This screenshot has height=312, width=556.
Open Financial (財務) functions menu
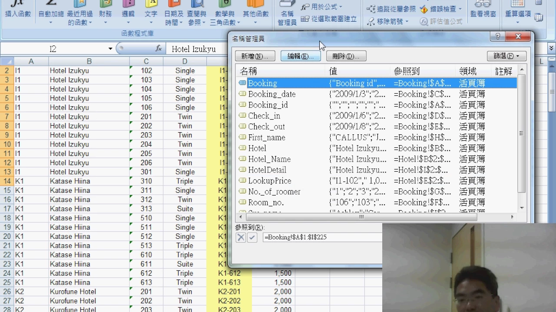(x=105, y=13)
